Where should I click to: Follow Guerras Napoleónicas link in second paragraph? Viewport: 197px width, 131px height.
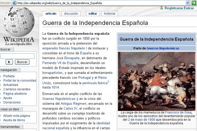59,99
